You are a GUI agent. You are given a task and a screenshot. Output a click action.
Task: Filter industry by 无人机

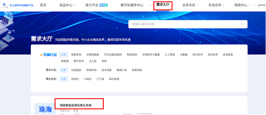[x=93, y=61]
